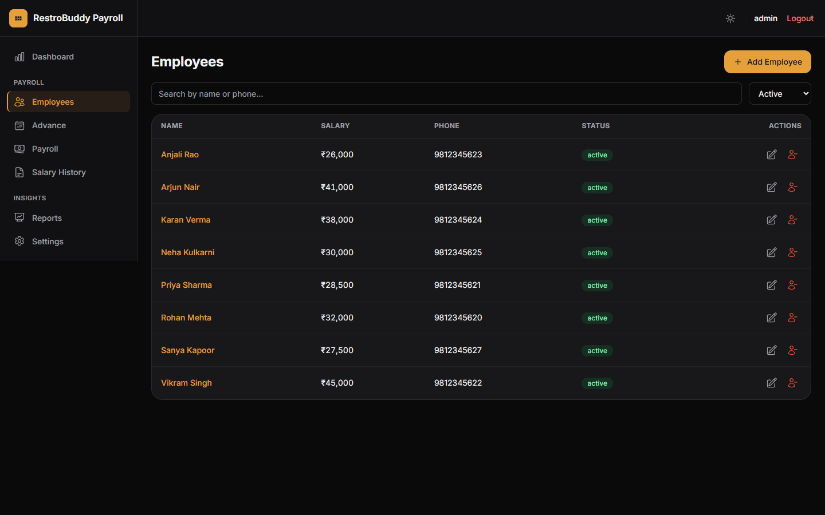Image resolution: width=825 pixels, height=515 pixels.
Task: Deactivate employee Neha Kulkarni
Action: click(793, 252)
